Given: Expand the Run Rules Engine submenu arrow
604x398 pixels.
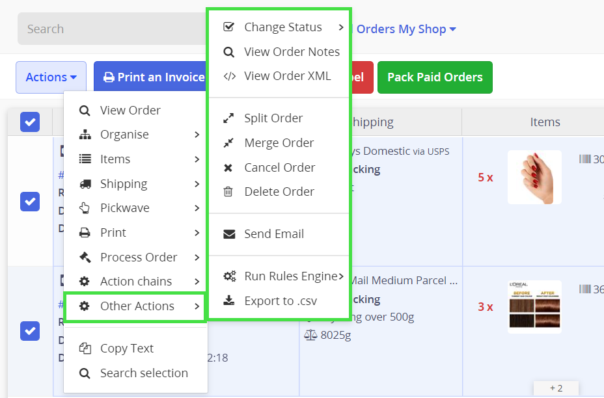Looking at the screenshot, I should pos(341,276).
